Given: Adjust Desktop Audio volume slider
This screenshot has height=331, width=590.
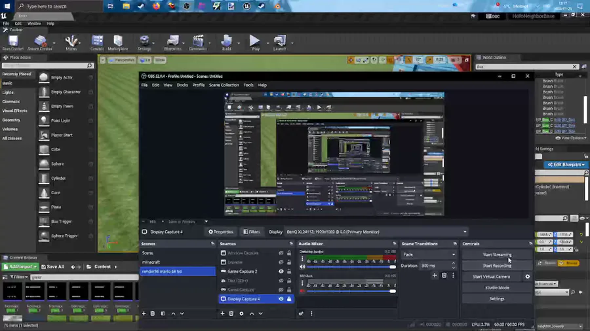Looking at the screenshot, I should 351,267.
